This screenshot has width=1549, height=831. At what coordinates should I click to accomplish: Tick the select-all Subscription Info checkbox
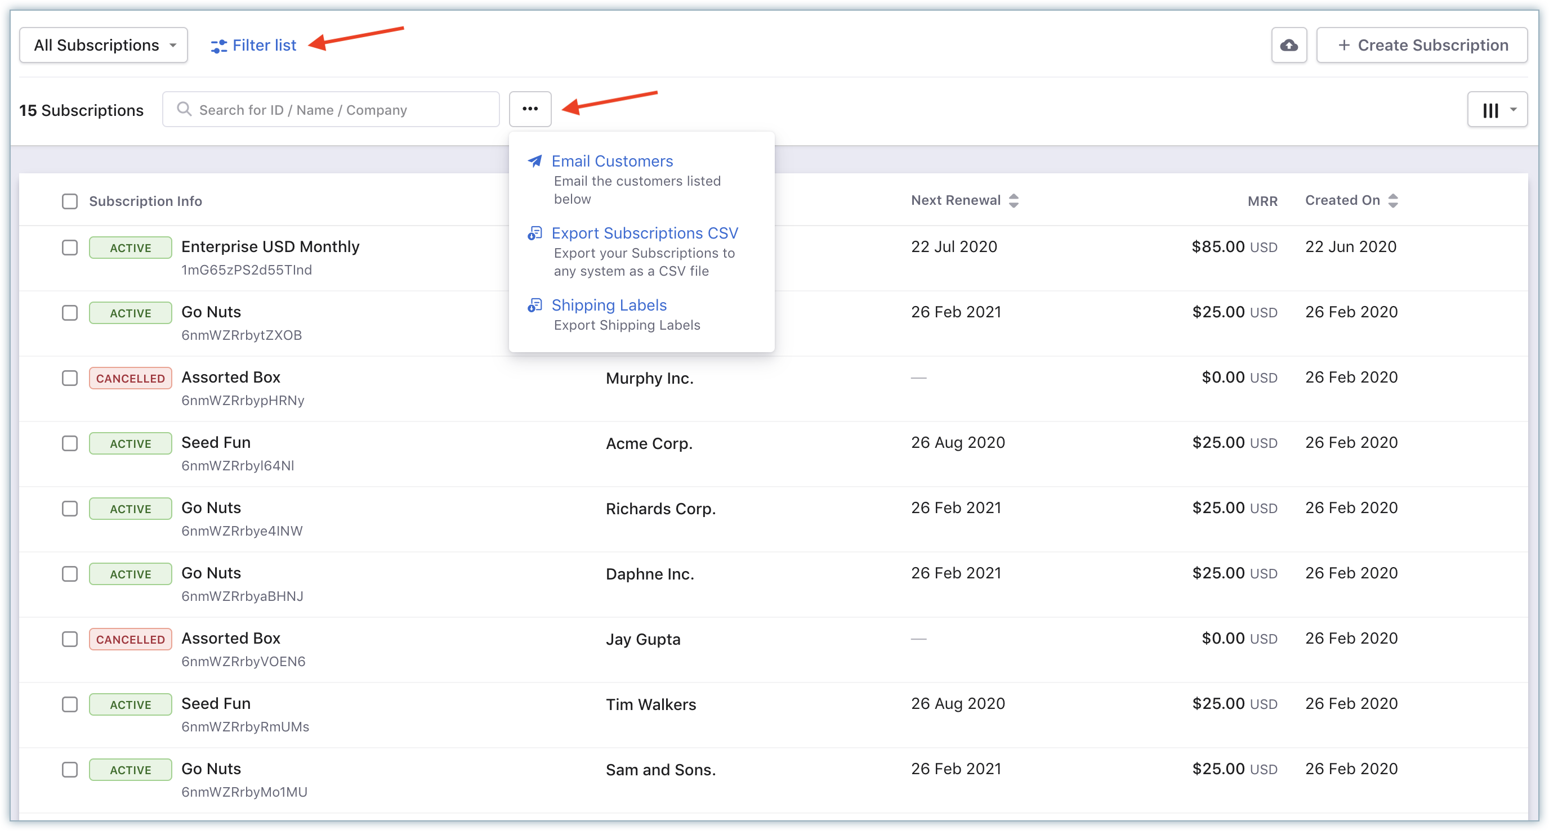[x=70, y=201]
